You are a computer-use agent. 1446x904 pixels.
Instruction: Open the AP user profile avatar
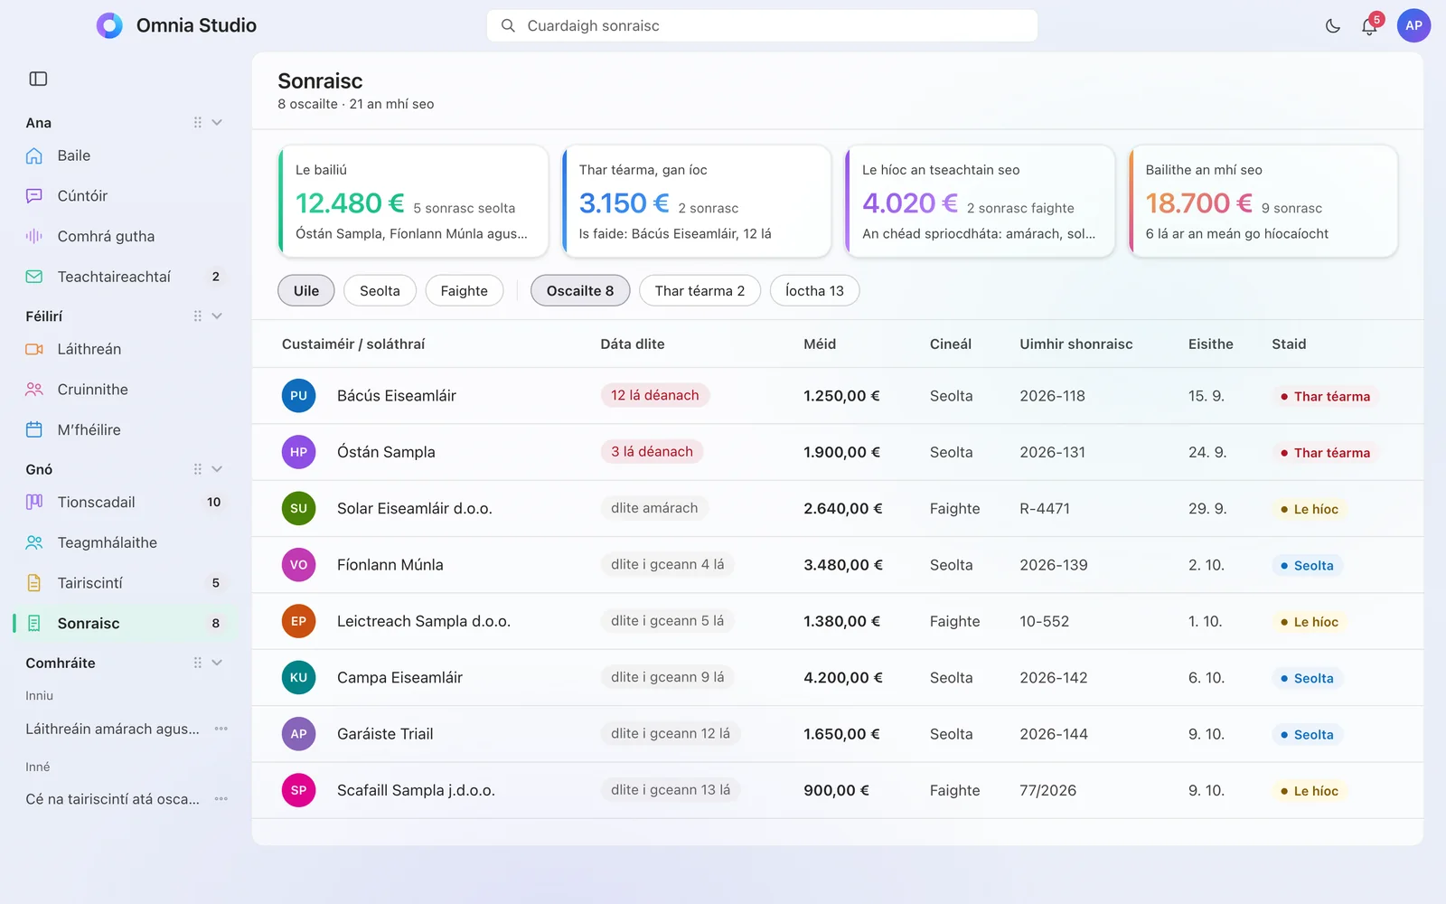pos(1413,25)
